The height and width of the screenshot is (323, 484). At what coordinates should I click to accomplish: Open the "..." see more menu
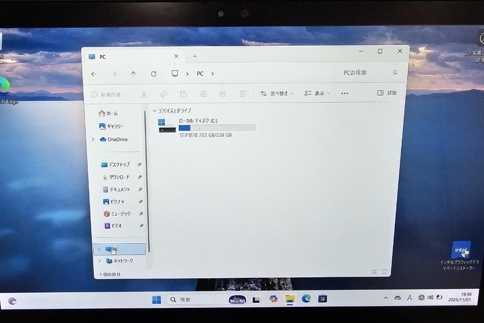[344, 93]
